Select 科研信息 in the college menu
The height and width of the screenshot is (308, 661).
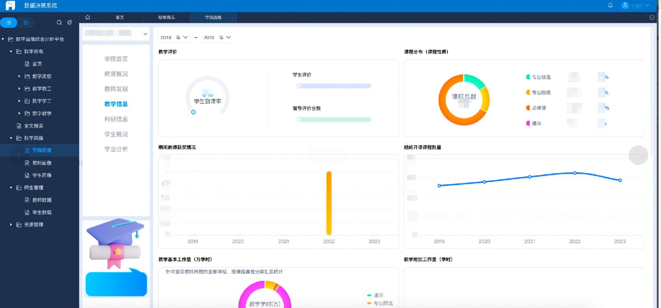point(116,119)
